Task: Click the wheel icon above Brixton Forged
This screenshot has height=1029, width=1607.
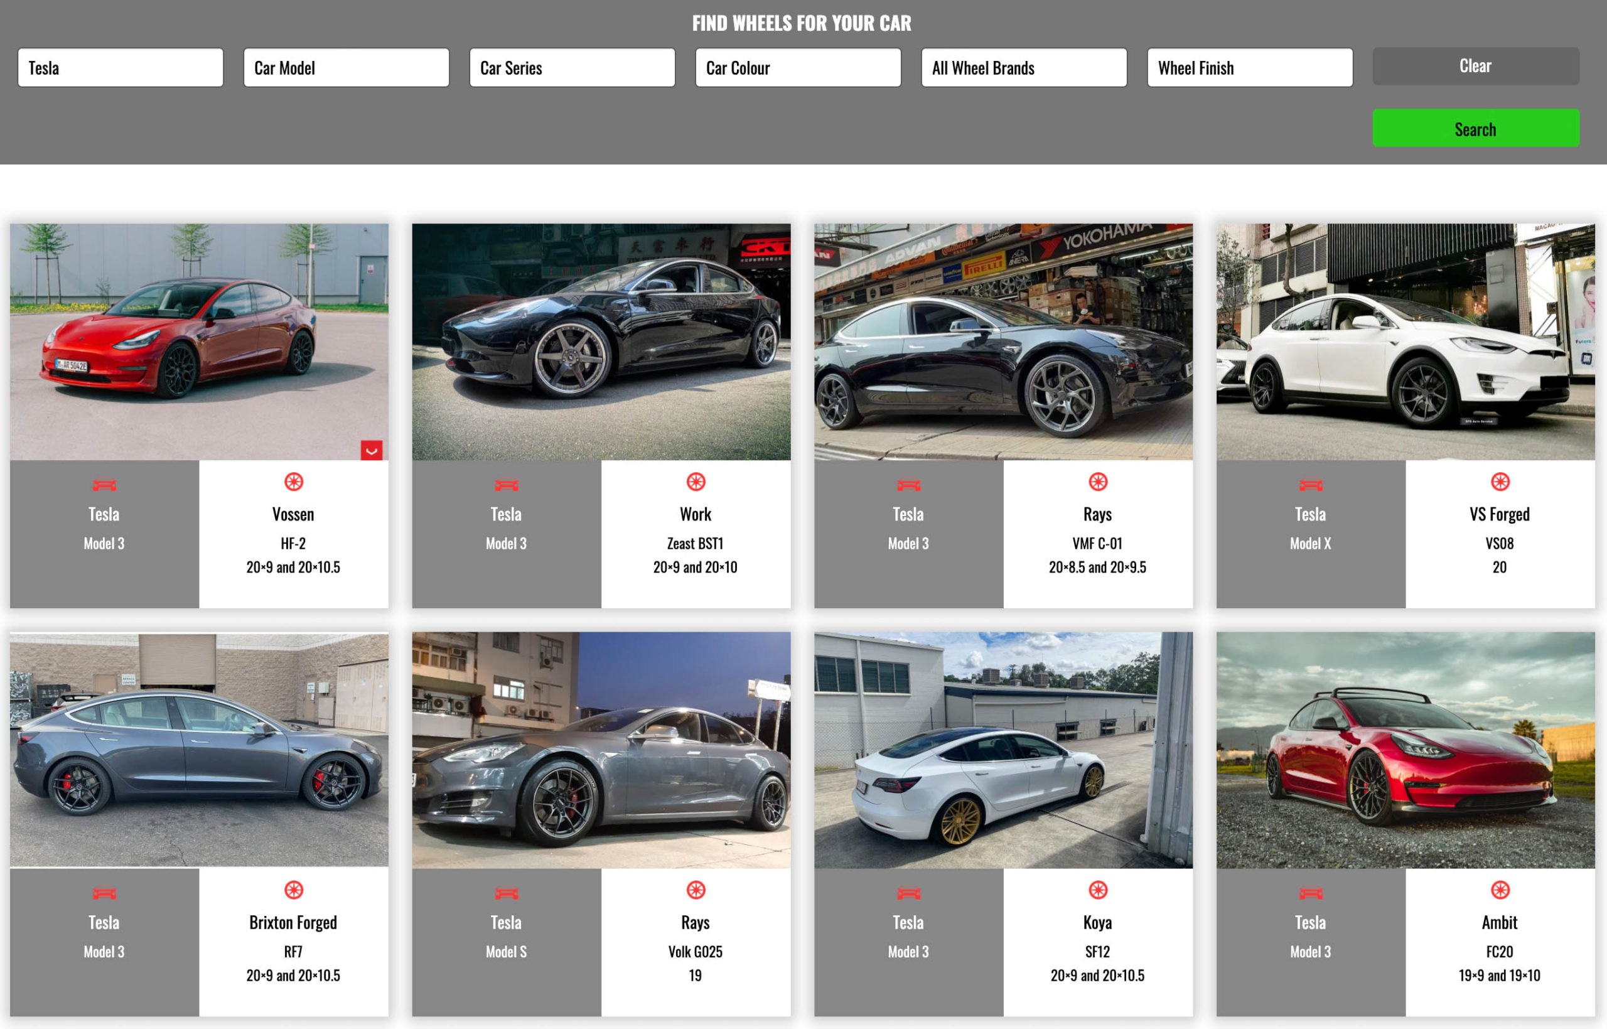Action: (x=293, y=890)
